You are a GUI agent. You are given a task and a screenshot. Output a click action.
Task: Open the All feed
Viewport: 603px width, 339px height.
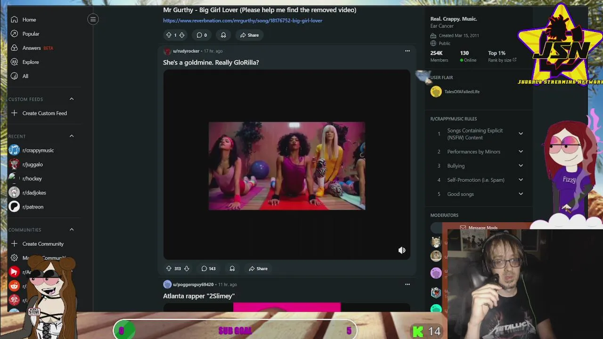pos(25,76)
